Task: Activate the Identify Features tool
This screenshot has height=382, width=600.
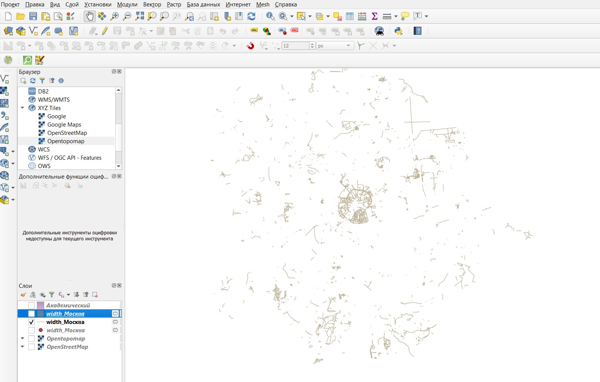Action: pos(270,16)
